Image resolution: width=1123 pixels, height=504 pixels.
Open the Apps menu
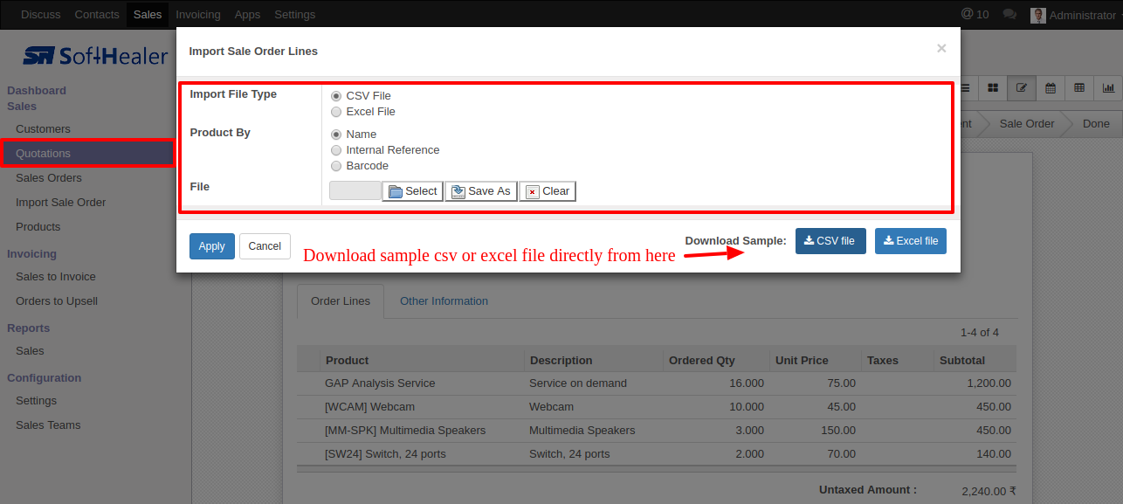(247, 14)
